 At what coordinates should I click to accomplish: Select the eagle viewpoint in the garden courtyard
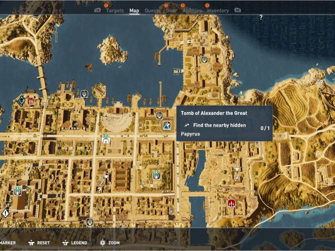point(156,176)
